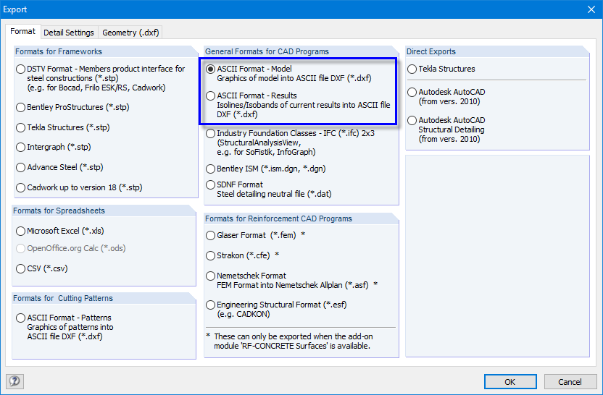Click the Cancel button
Screen dimensions: 603x395
tap(570, 381)
